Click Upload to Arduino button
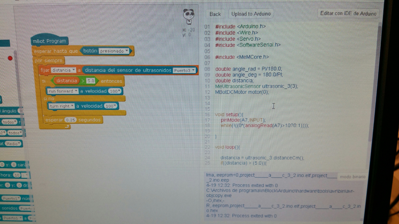The image size is (399, 224). pyautogui.click(x=250, y=14)
